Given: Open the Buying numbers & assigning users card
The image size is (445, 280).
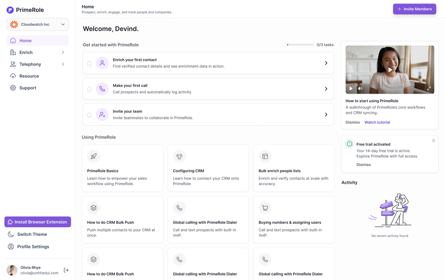Looking at the screenshot, I should 294,220.
